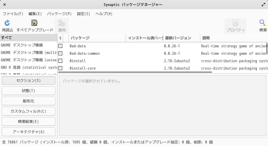Click the カスタムフィルタ(C) button
Viewport: 268px width, 146px height.
coord(29,111)
